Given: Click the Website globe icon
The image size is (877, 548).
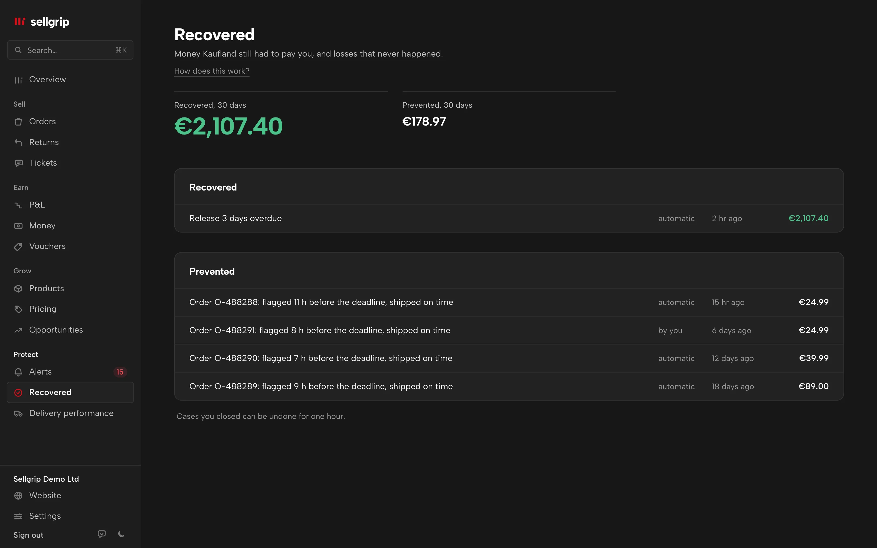Looking at the screenshot, I should (18, 496).
